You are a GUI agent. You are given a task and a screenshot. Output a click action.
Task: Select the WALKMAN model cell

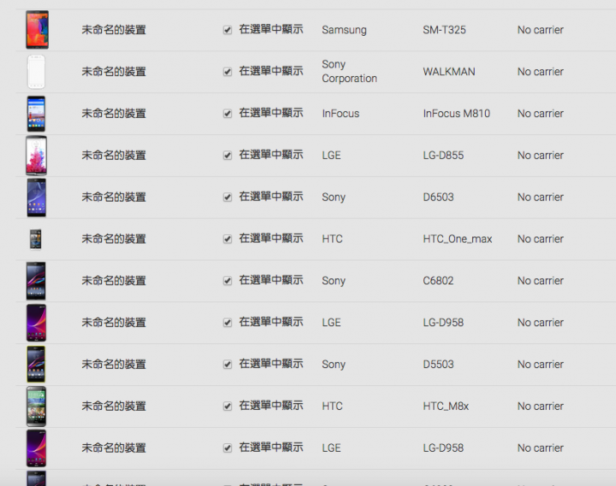pos(449,72)
